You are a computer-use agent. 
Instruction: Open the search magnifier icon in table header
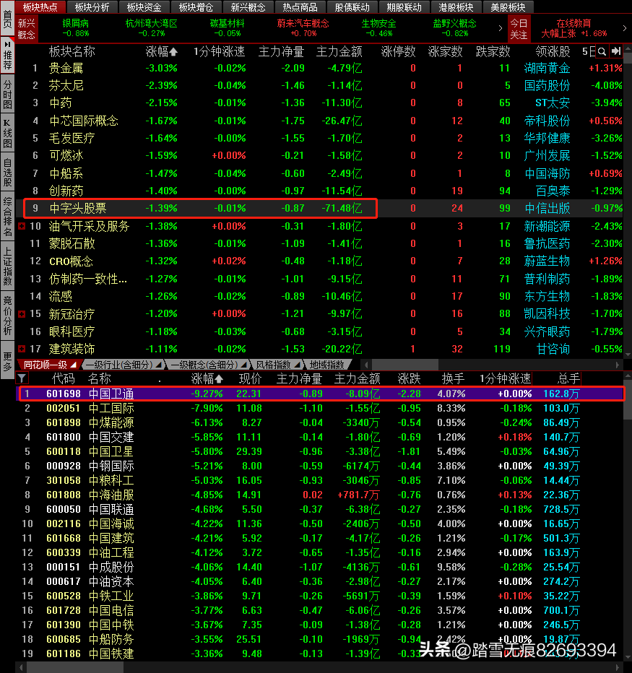(x=602, y=51)
